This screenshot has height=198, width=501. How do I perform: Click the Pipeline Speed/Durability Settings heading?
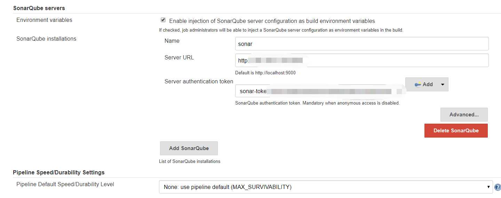pos(58,172)
